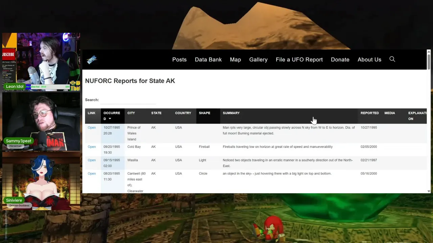Screen dimensions: 433x243
Task: Click the scrollbar up arrow
Action: (429, 52)
